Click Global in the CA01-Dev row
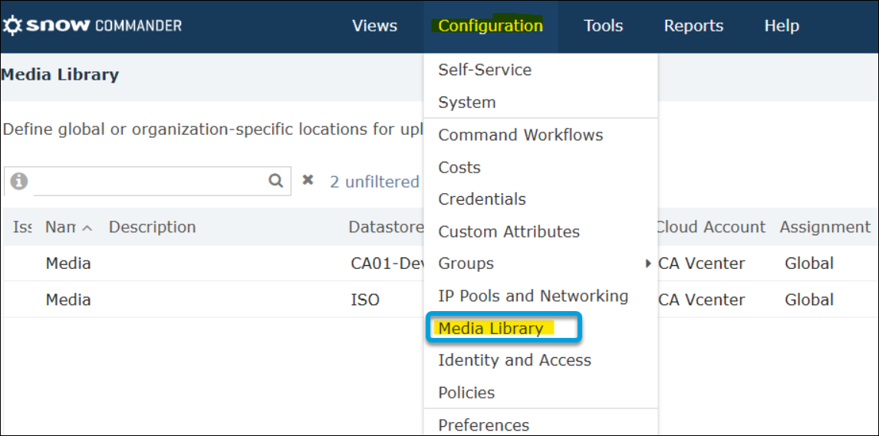This screenshot has height=436, width=879. tap(809, 263)
